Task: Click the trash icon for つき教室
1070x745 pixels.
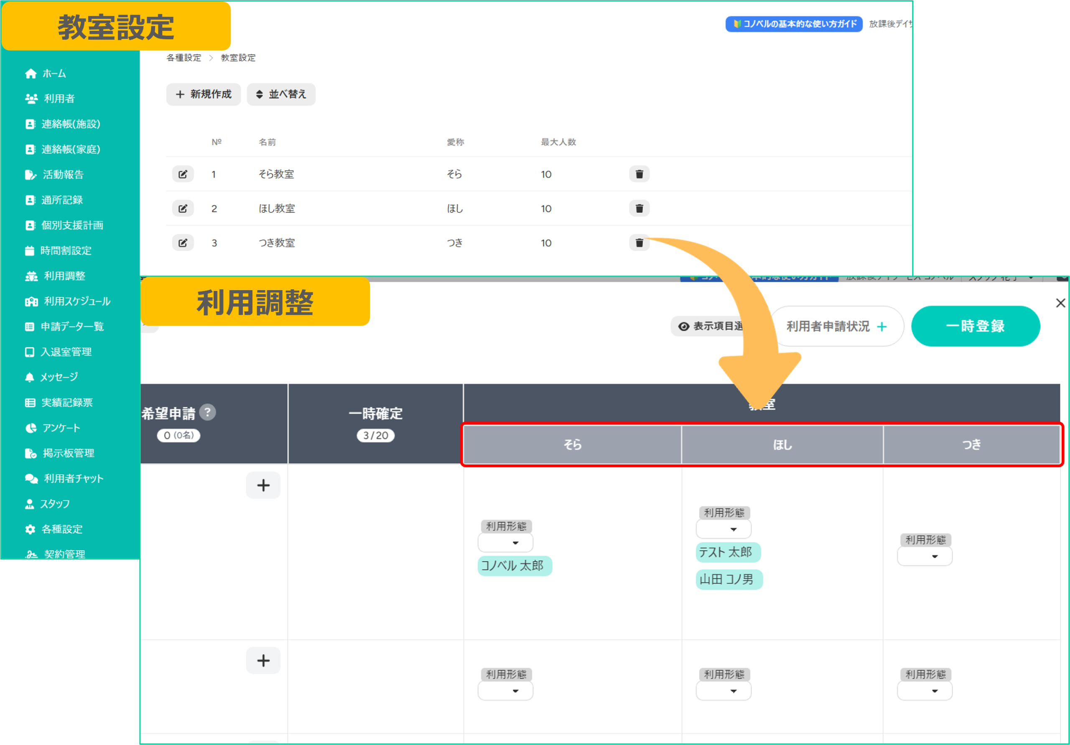Action: click(639, 242)
